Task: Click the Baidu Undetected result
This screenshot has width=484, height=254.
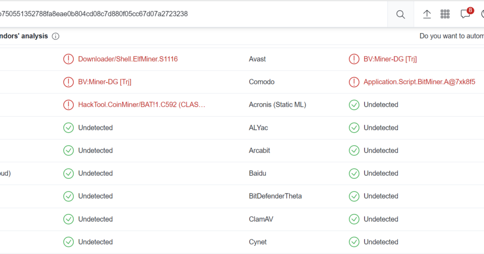Action: (381, 173)
